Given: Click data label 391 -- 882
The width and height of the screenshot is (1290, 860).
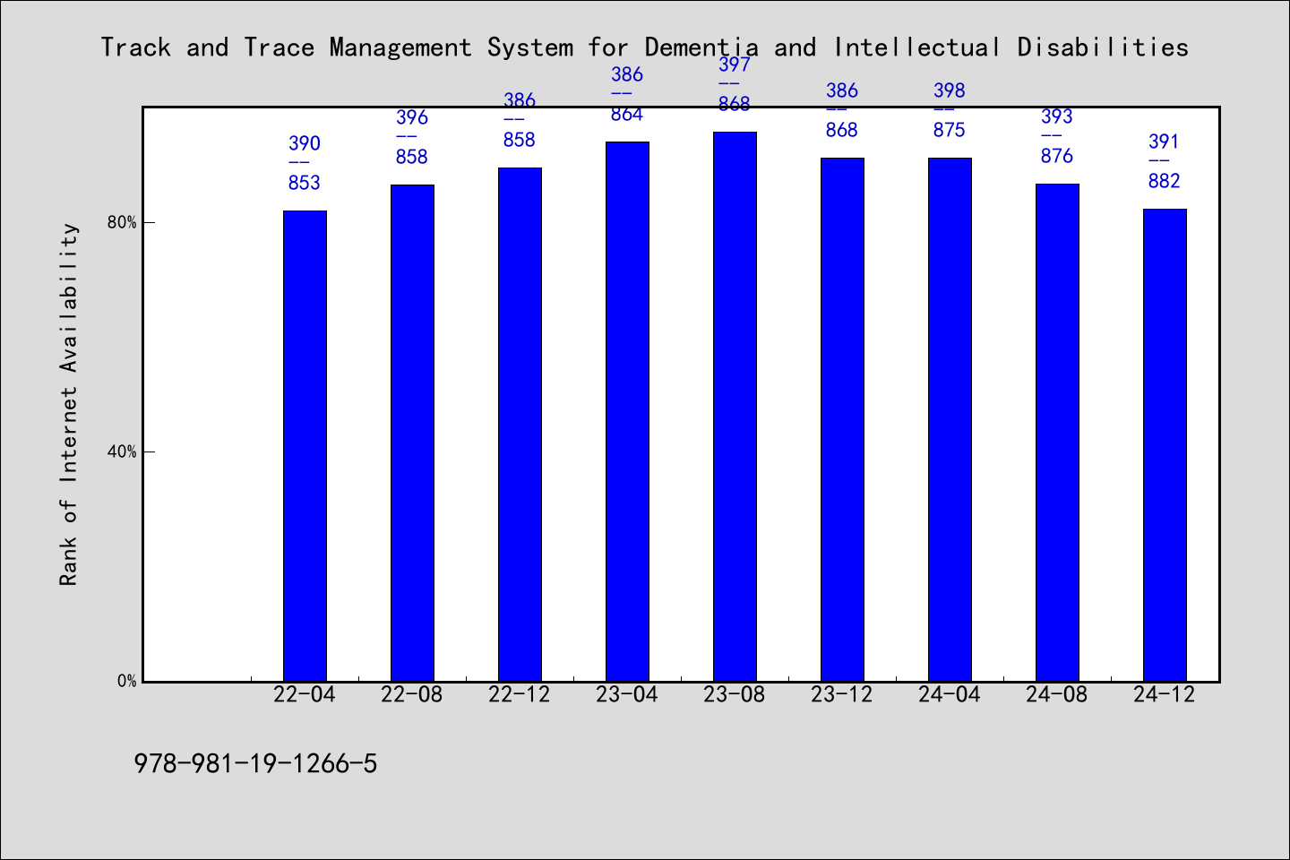Looking at the screenshot, I should [1165, 161].
